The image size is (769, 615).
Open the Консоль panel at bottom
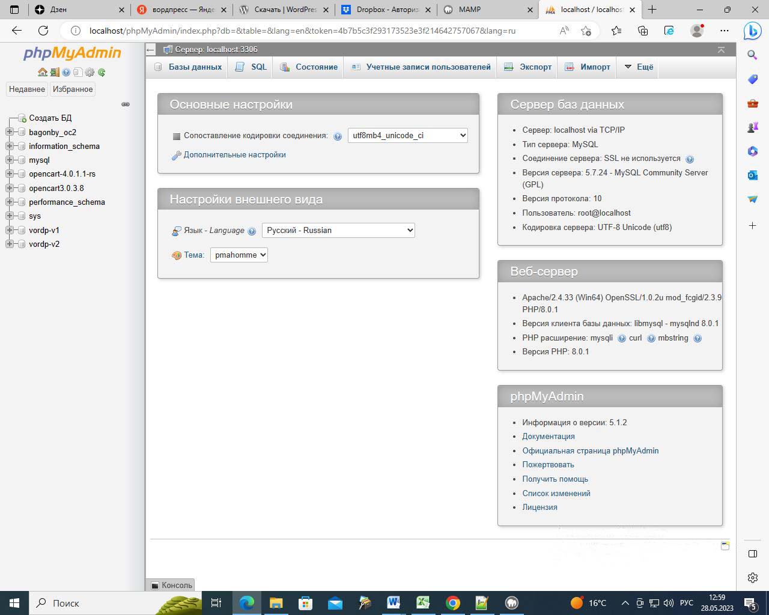point(171,585)
